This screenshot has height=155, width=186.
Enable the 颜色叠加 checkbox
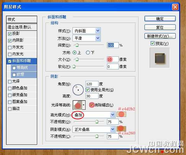pyautogui.click(x=10, y=88)
